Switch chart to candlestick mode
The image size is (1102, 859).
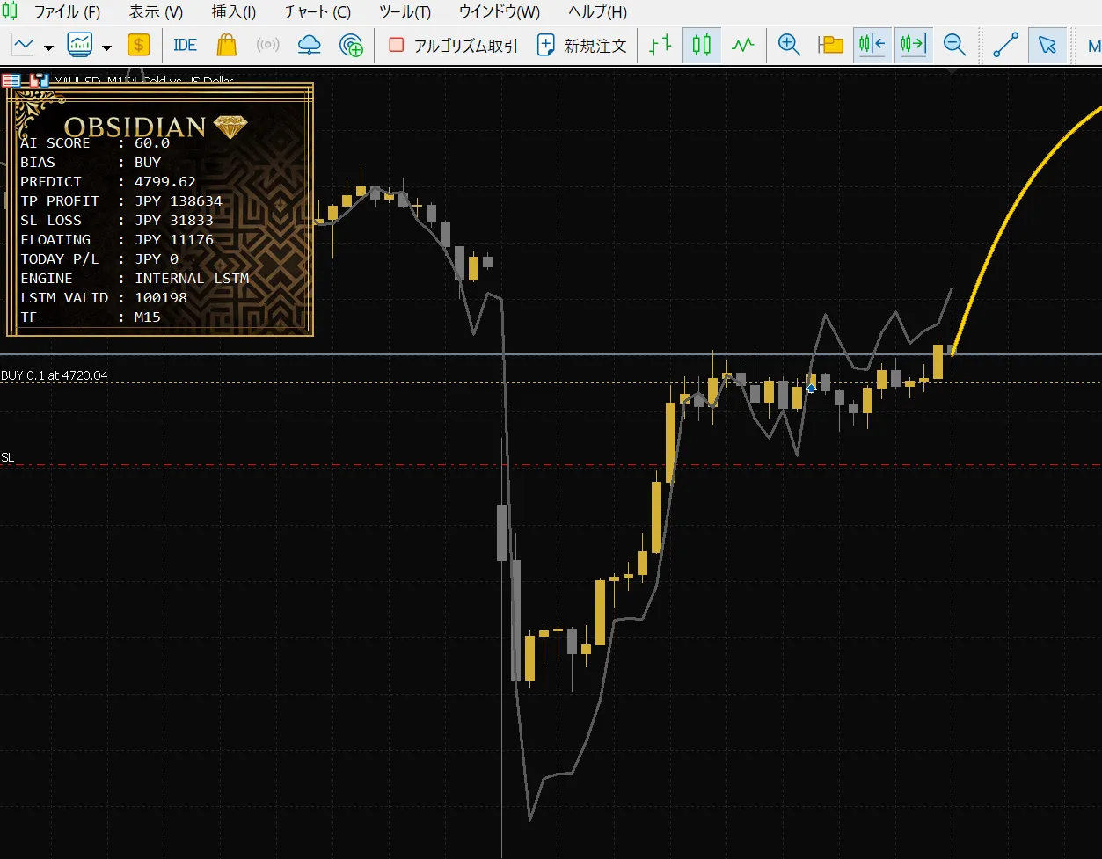(x=701, y=46)
